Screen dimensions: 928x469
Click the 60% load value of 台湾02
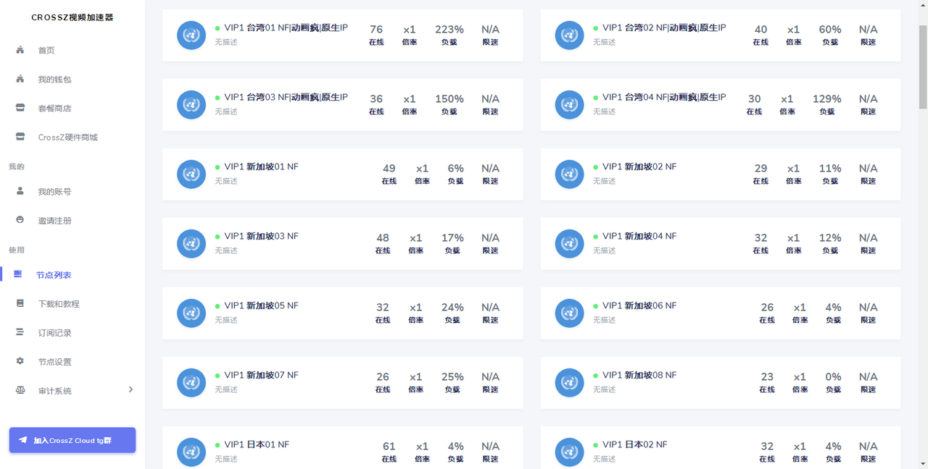830,30
